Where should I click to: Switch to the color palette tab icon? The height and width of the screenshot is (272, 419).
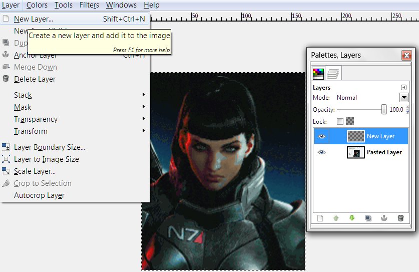318,74
